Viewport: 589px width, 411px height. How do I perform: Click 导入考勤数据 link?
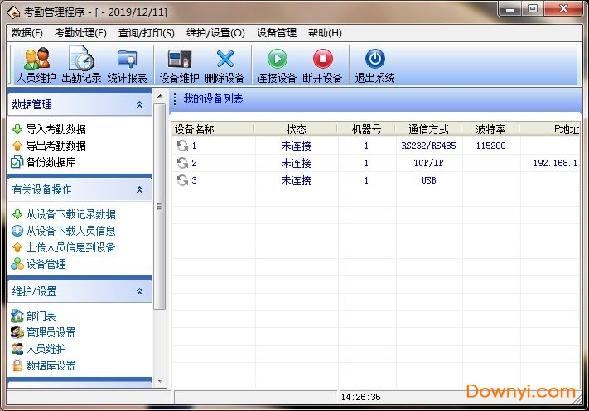[x=56, y=129]
